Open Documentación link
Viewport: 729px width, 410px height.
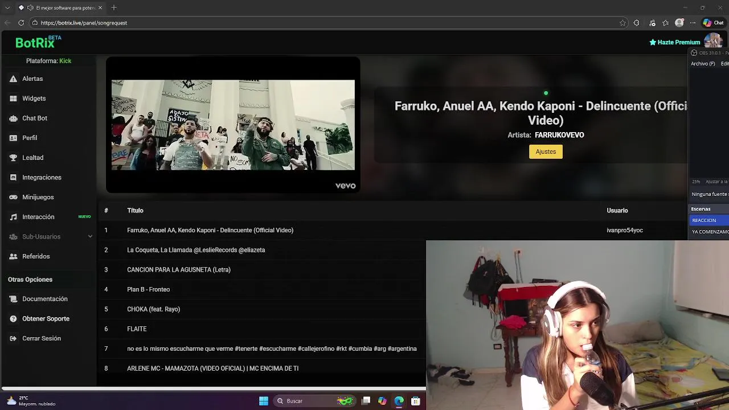click(x=45, y=299)
